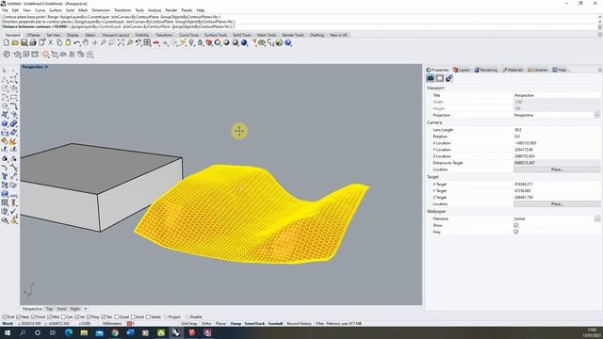This screenshot has width=603, height=339.
Task: Toggle the wallpaper Gray checkbox
Action: coord(516,232)
